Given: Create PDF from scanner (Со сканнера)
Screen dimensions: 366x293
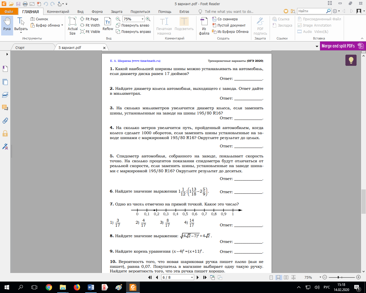Looking at the screenshot, I should (225, 19).
